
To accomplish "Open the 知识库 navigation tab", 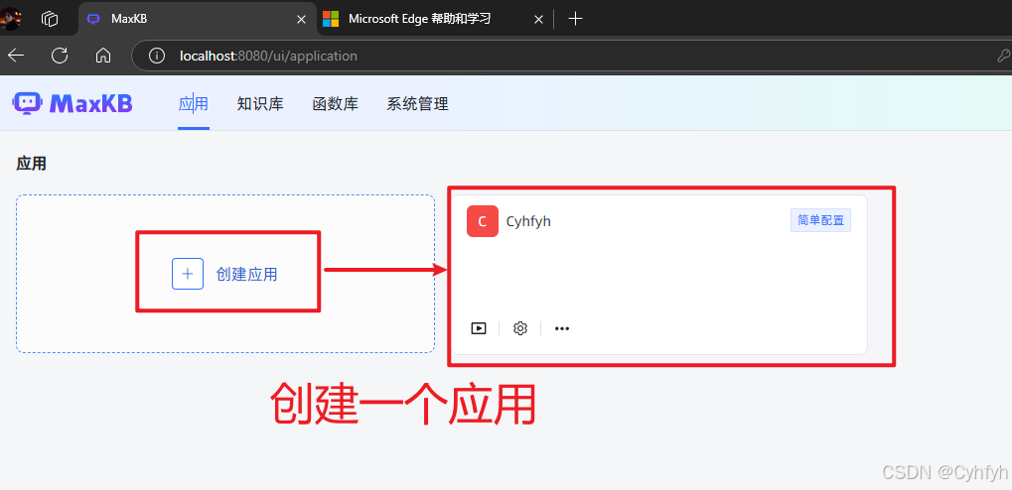I will pyautogui.click(x=260, y=104).
